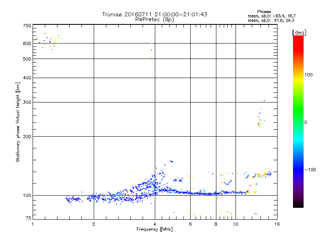Click the colorbar tick label "0"

coord(306,122)
